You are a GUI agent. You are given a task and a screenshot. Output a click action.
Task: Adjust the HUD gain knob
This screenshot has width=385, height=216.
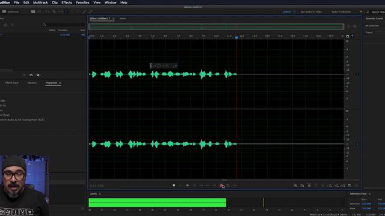[159, 65]
